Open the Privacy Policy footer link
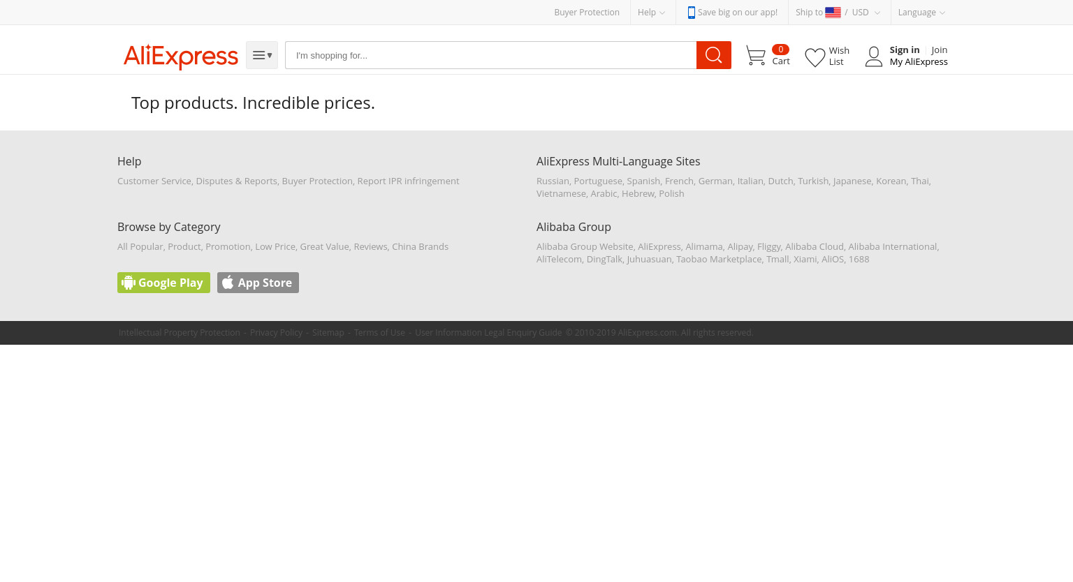This screenshot has width=1073, height=582. click(276, 333)
